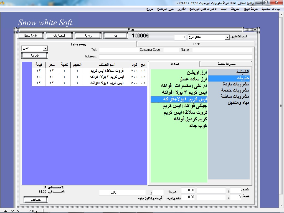The width and height of the screenshot is (284, 213).
Task: Click the window's right vertical scrollbar
Action: click(281, 105)
